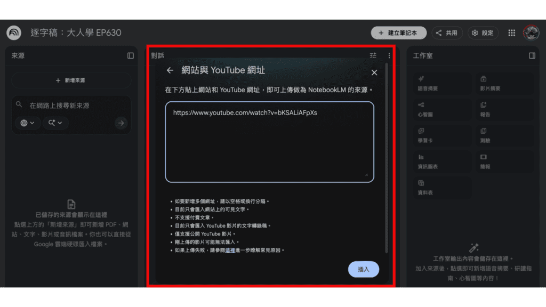The image size is (546, 307).
Task: Open the Google apps grid icon
Action: [x=511, y=33]
